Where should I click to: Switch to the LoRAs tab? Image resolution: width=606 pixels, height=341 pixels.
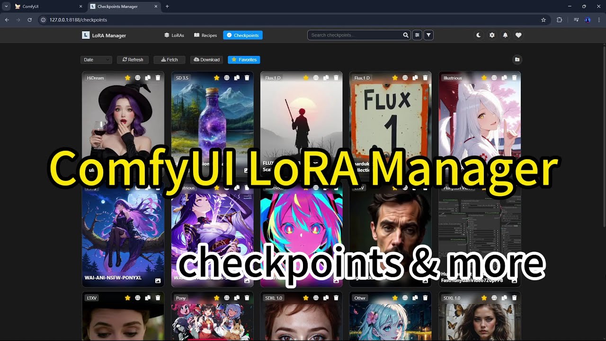[174, 35]
